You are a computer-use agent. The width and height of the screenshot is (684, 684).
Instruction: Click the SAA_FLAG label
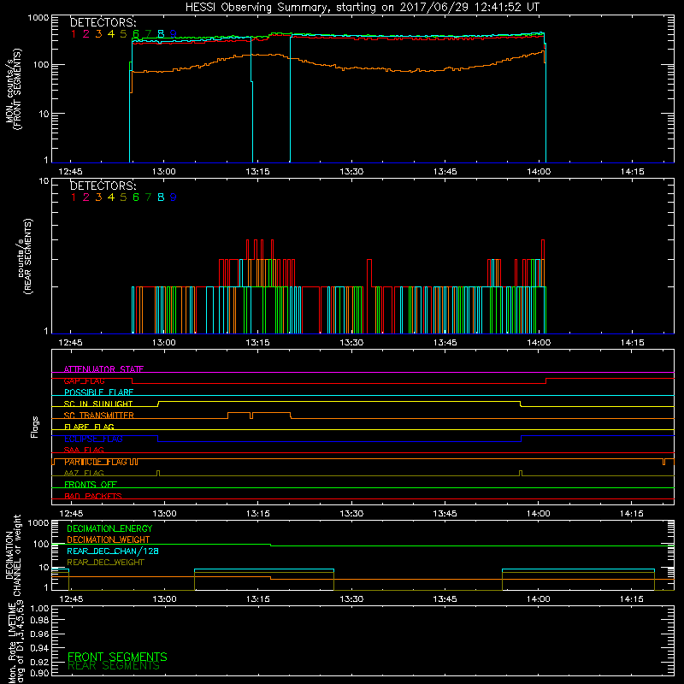[x=84, y=451]
